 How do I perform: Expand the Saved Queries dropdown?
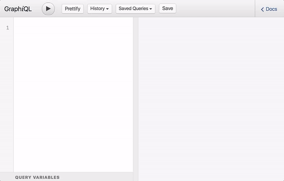[135, 9]
